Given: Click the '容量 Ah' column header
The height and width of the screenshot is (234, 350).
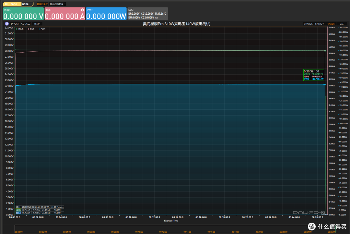Looking at the screenshot, I should [x=36, y=207].
